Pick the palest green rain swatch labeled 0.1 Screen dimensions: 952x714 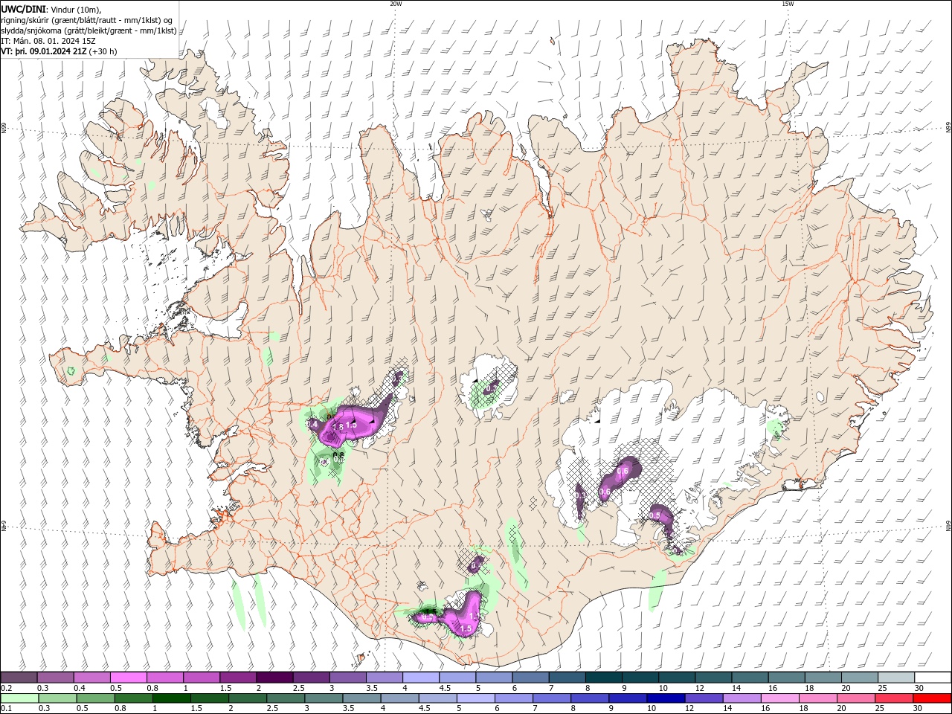[20, 698]
